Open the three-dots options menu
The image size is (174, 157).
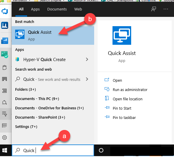tap(166, 9)
